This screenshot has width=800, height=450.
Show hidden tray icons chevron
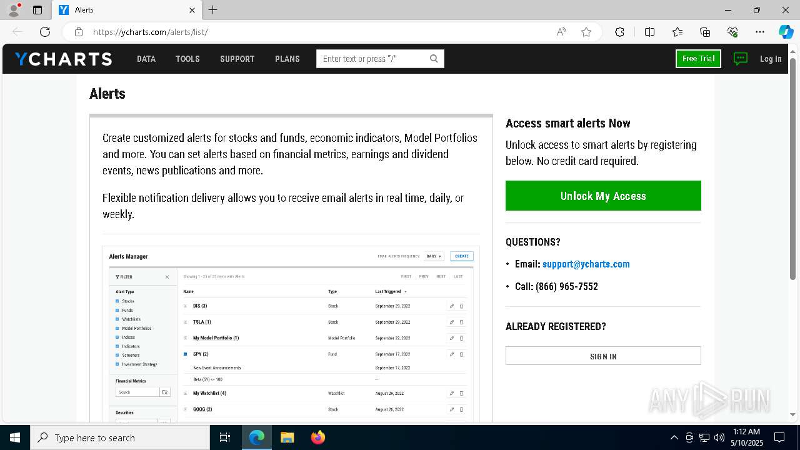click(674, 437)
